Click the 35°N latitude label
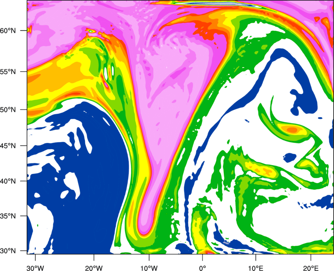Screen dimensions: 334x271 [8, 216]
